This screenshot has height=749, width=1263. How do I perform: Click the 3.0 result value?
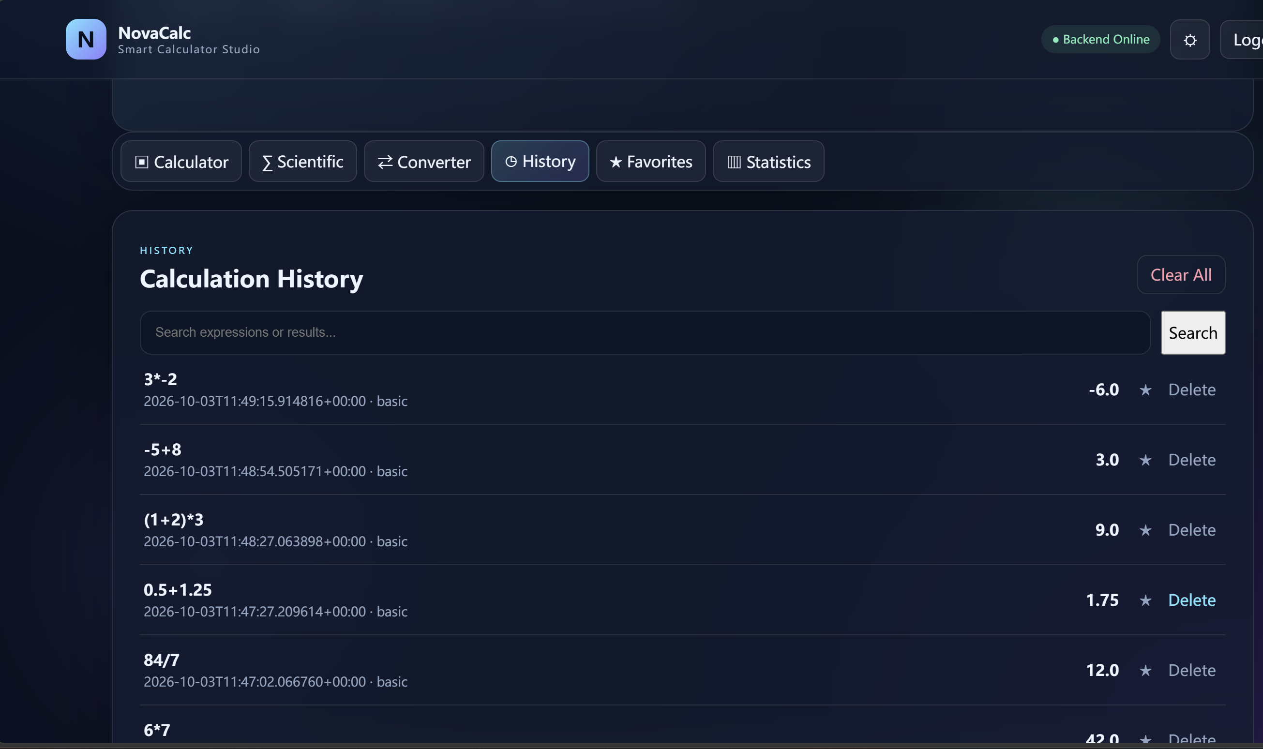tap(1107, 460)
